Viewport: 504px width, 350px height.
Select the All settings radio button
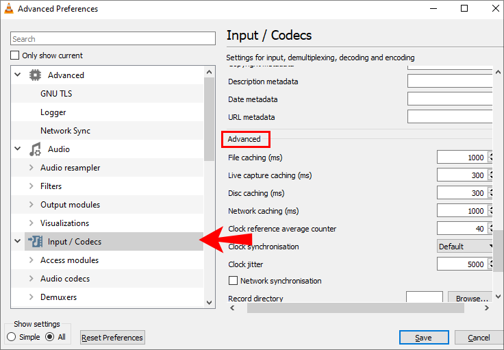[x=50, y=337]
